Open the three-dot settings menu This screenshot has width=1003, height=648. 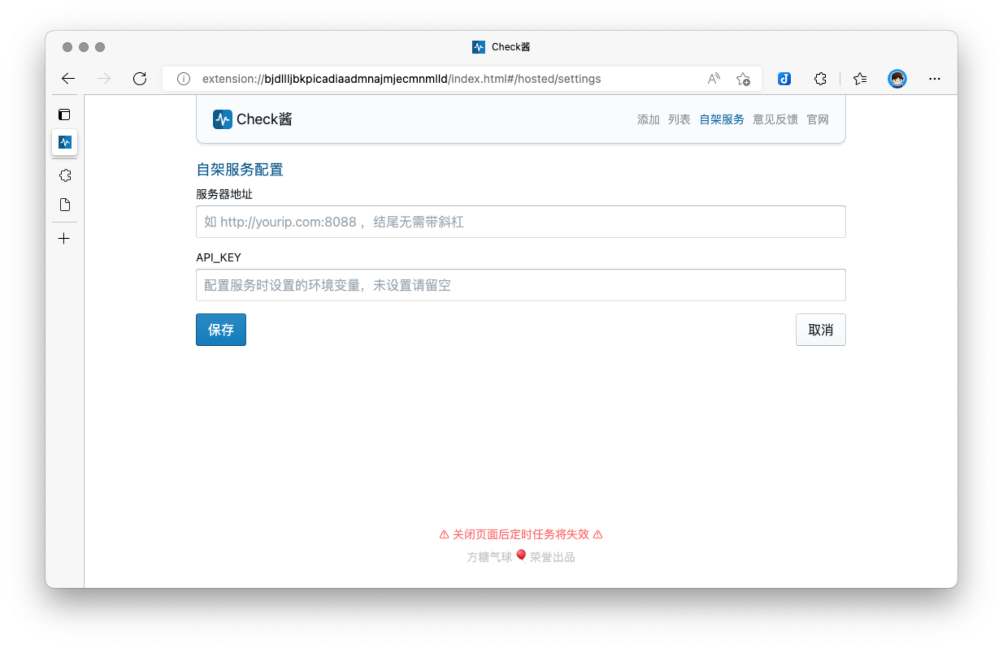click(934, 79)
